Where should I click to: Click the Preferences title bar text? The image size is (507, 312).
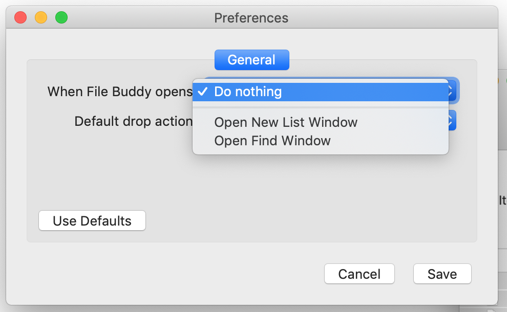click(251, 17)
